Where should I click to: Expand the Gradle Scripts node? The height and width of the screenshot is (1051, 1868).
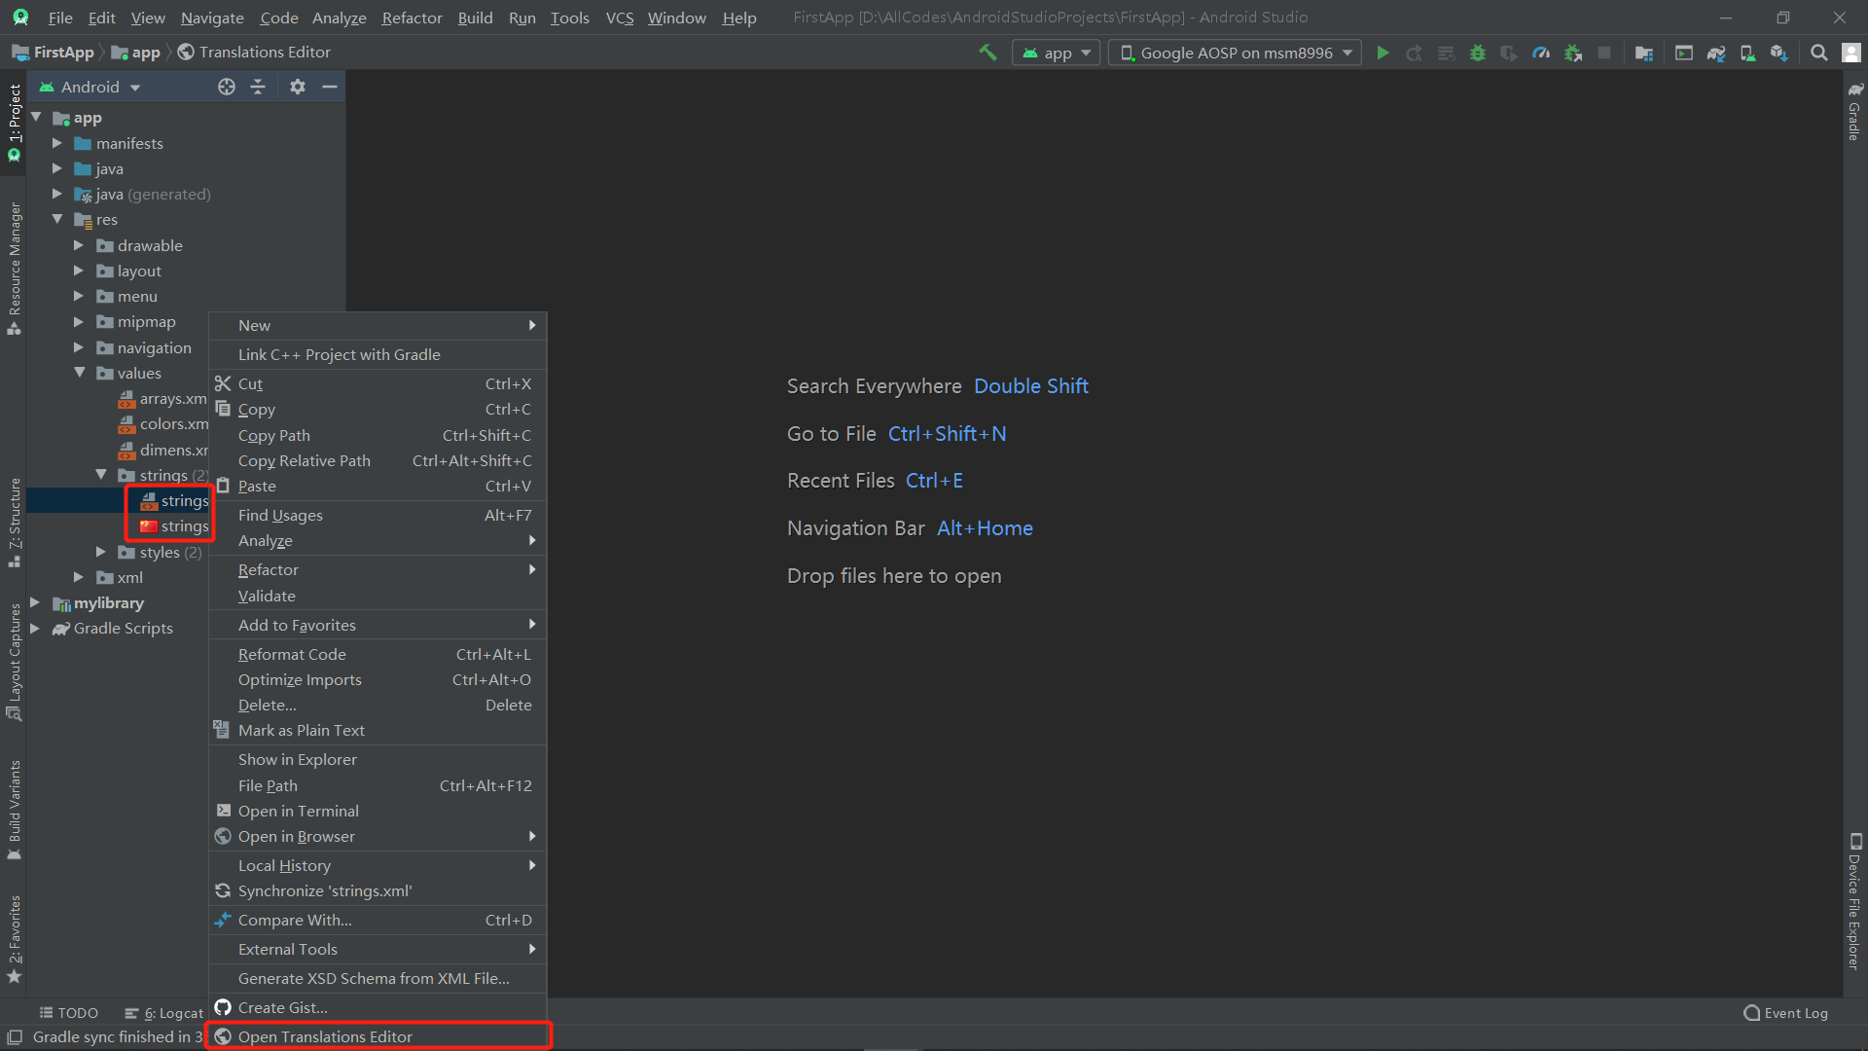[x=35, y=628]
